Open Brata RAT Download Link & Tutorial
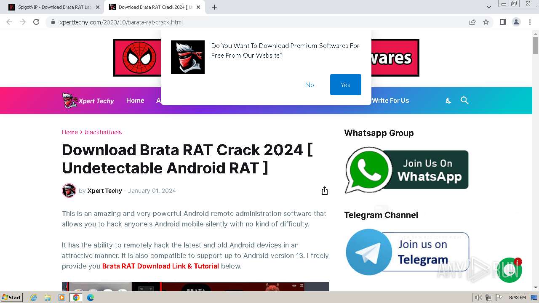This screenshot has height=303, width=539. [160, 266]
